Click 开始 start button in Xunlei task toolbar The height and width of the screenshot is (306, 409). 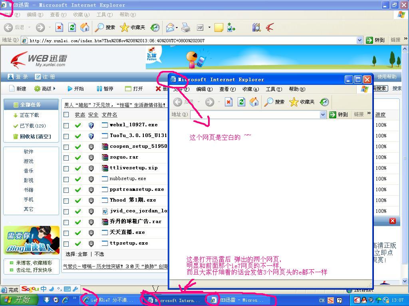click(75, 89)
